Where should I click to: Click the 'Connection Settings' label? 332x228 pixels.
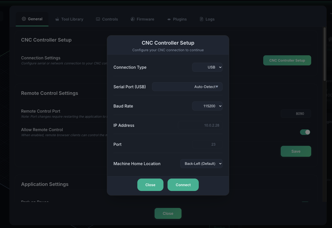pyautogui.click(x=41, y=58)
